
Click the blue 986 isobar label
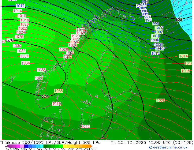[143, 5]
